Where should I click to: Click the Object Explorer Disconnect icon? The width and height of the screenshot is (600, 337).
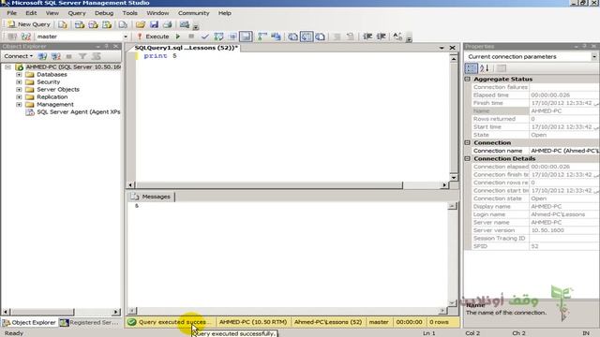56,56
